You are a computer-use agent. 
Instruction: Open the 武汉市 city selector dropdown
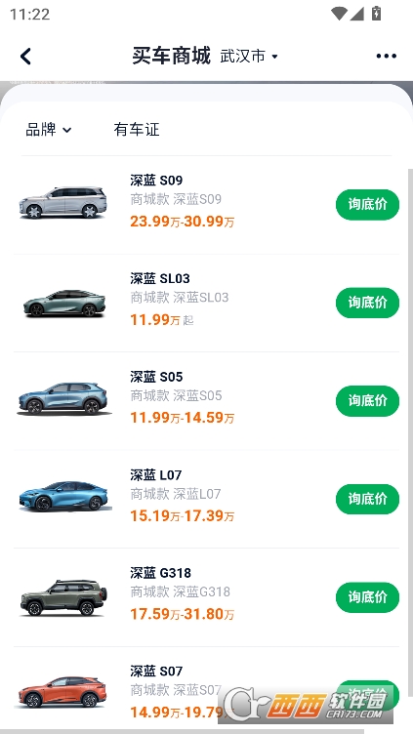(249, 57)
